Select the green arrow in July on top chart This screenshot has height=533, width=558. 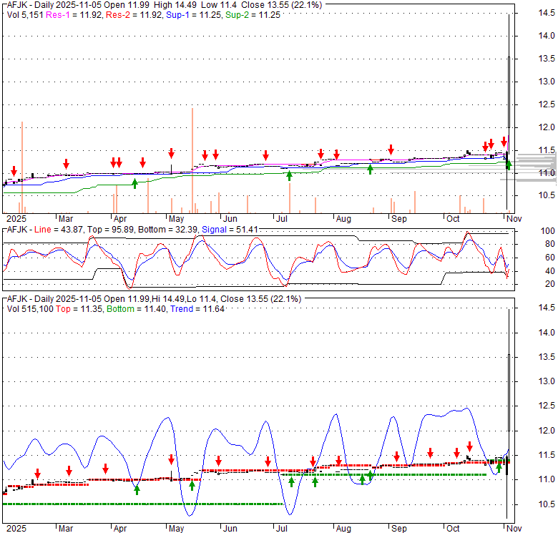pyautogui.click(x=290, y=175)
